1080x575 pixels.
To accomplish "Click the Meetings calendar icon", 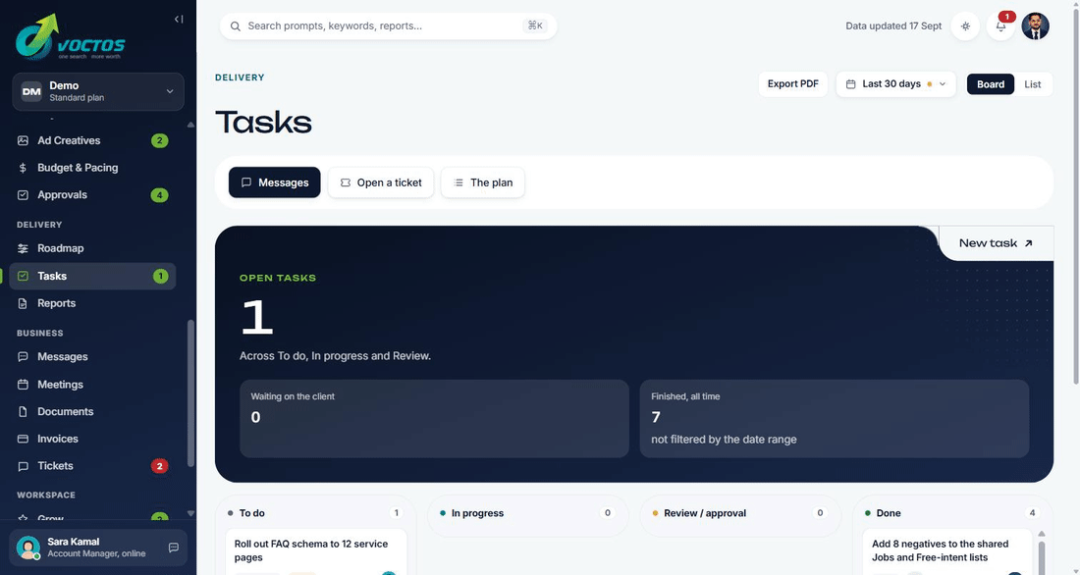I will pyautogui.click(x=23, y=385).
